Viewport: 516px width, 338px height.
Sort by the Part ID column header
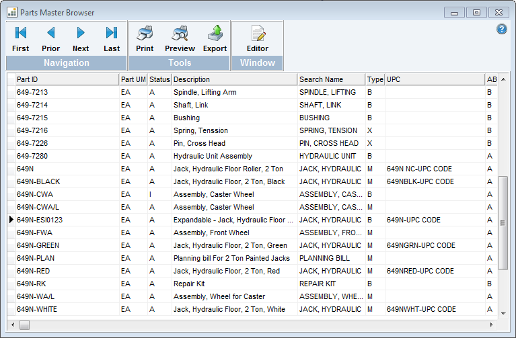tap(67, 79)
